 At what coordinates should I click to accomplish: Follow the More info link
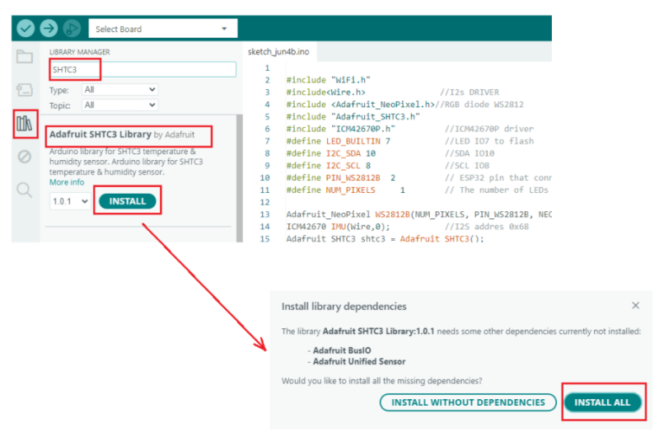(x=67, y=182)
